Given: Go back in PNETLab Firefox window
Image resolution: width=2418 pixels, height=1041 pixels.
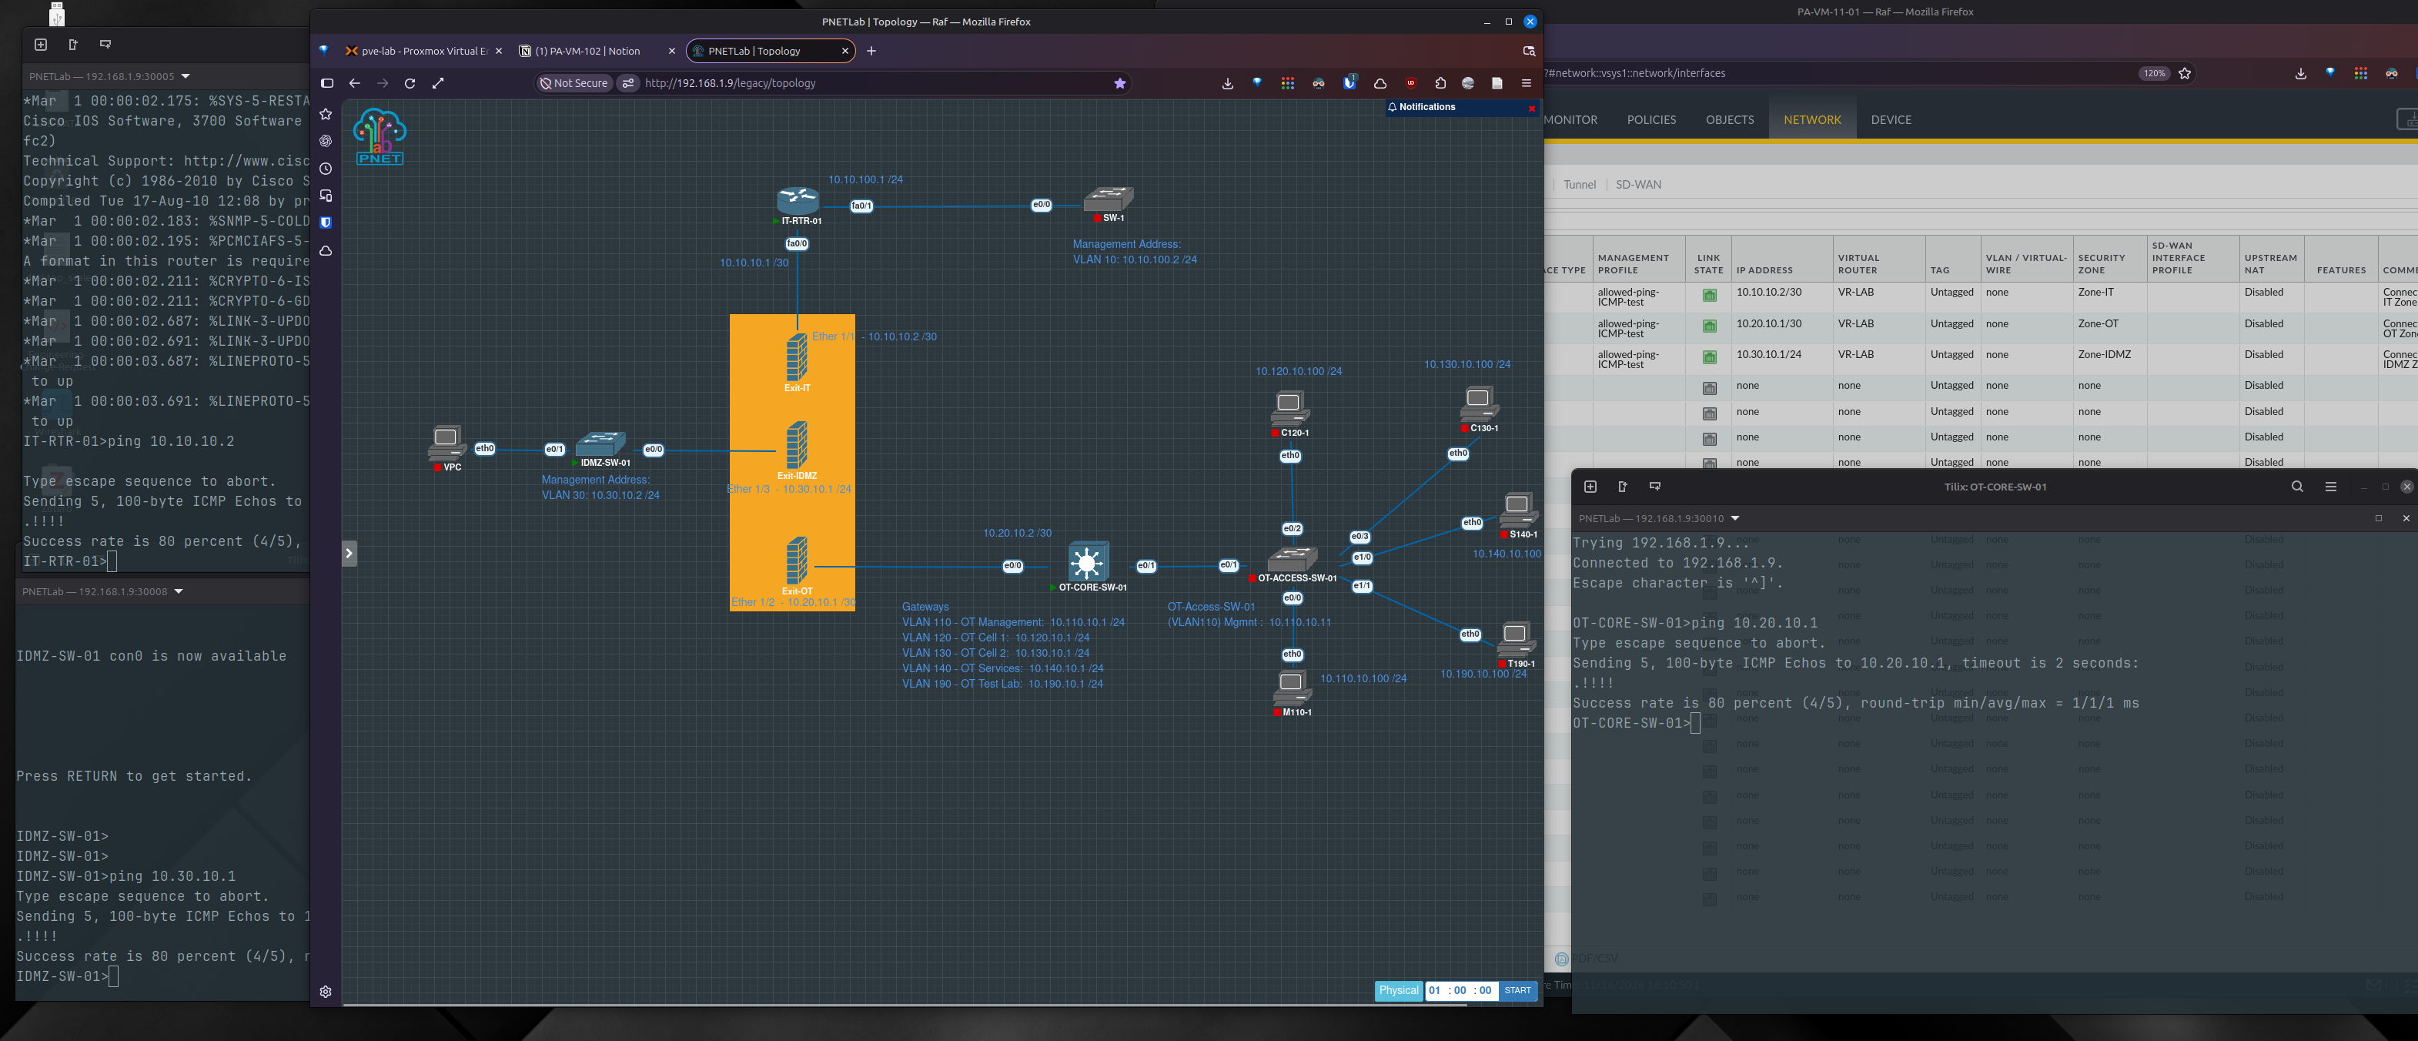Looking at the screenshot, I should pos(355,84).
